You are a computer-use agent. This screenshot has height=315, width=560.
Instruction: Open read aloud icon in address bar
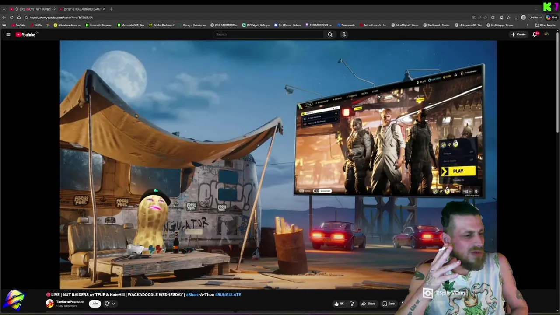479,17
